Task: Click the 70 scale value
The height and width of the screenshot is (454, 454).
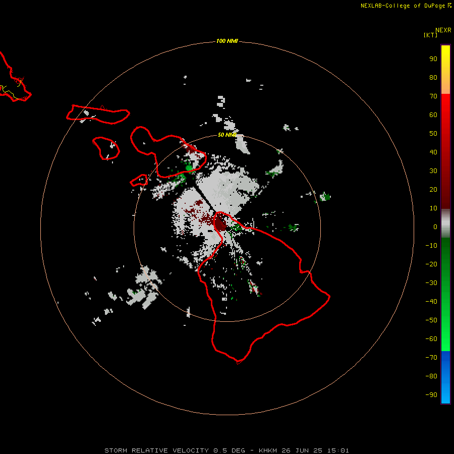Action: (x=433, y=96)
